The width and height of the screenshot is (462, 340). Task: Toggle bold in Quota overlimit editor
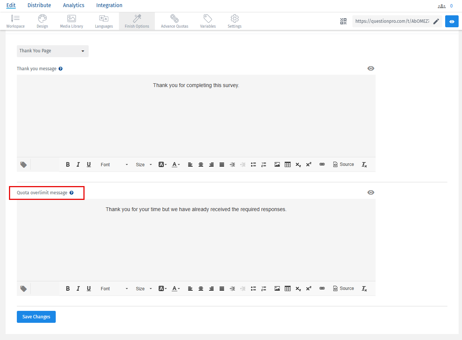pos(68,288)
